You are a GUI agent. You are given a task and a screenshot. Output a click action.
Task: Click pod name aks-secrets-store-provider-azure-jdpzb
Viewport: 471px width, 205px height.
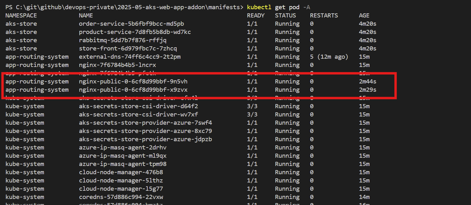click(145, 139)
